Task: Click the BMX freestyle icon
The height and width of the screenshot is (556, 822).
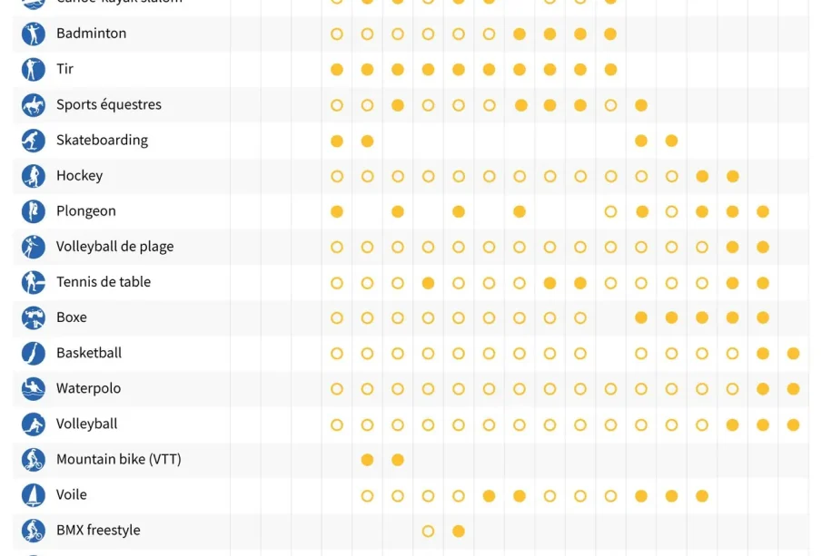Action: 34,531
